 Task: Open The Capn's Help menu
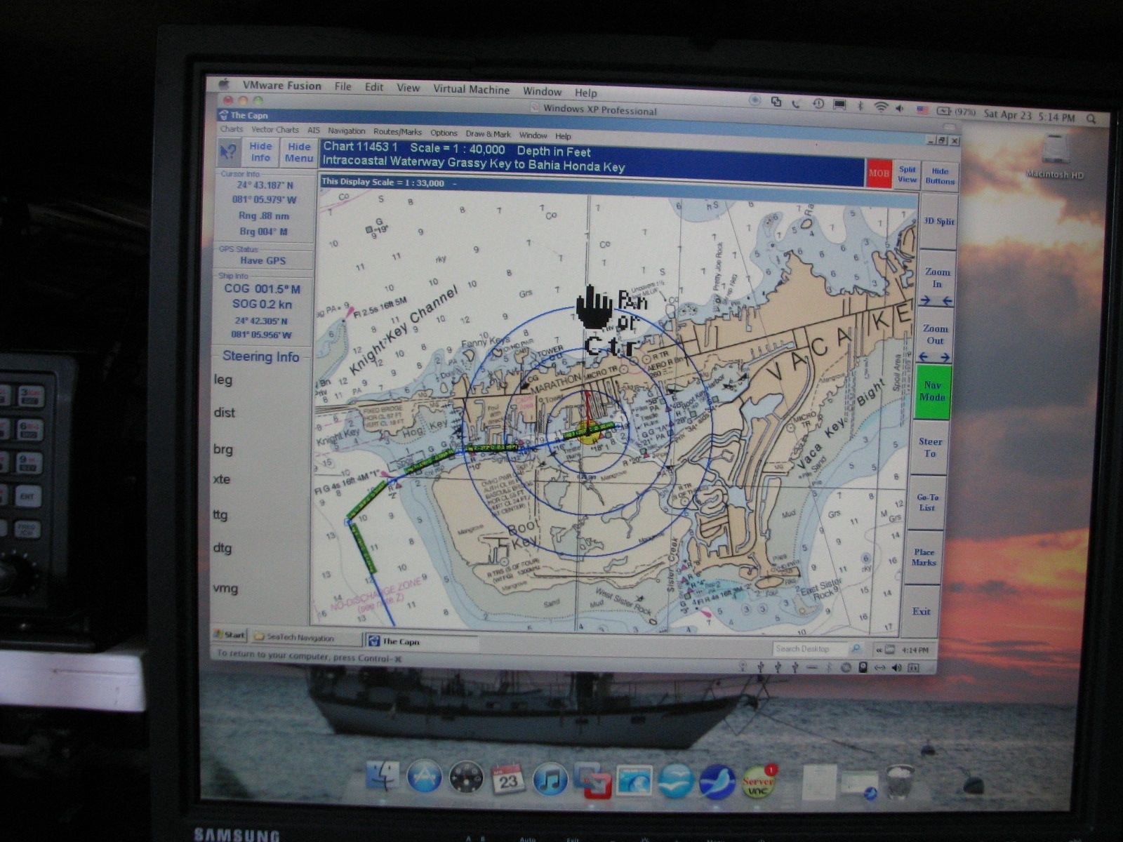(x=563, y=135)
